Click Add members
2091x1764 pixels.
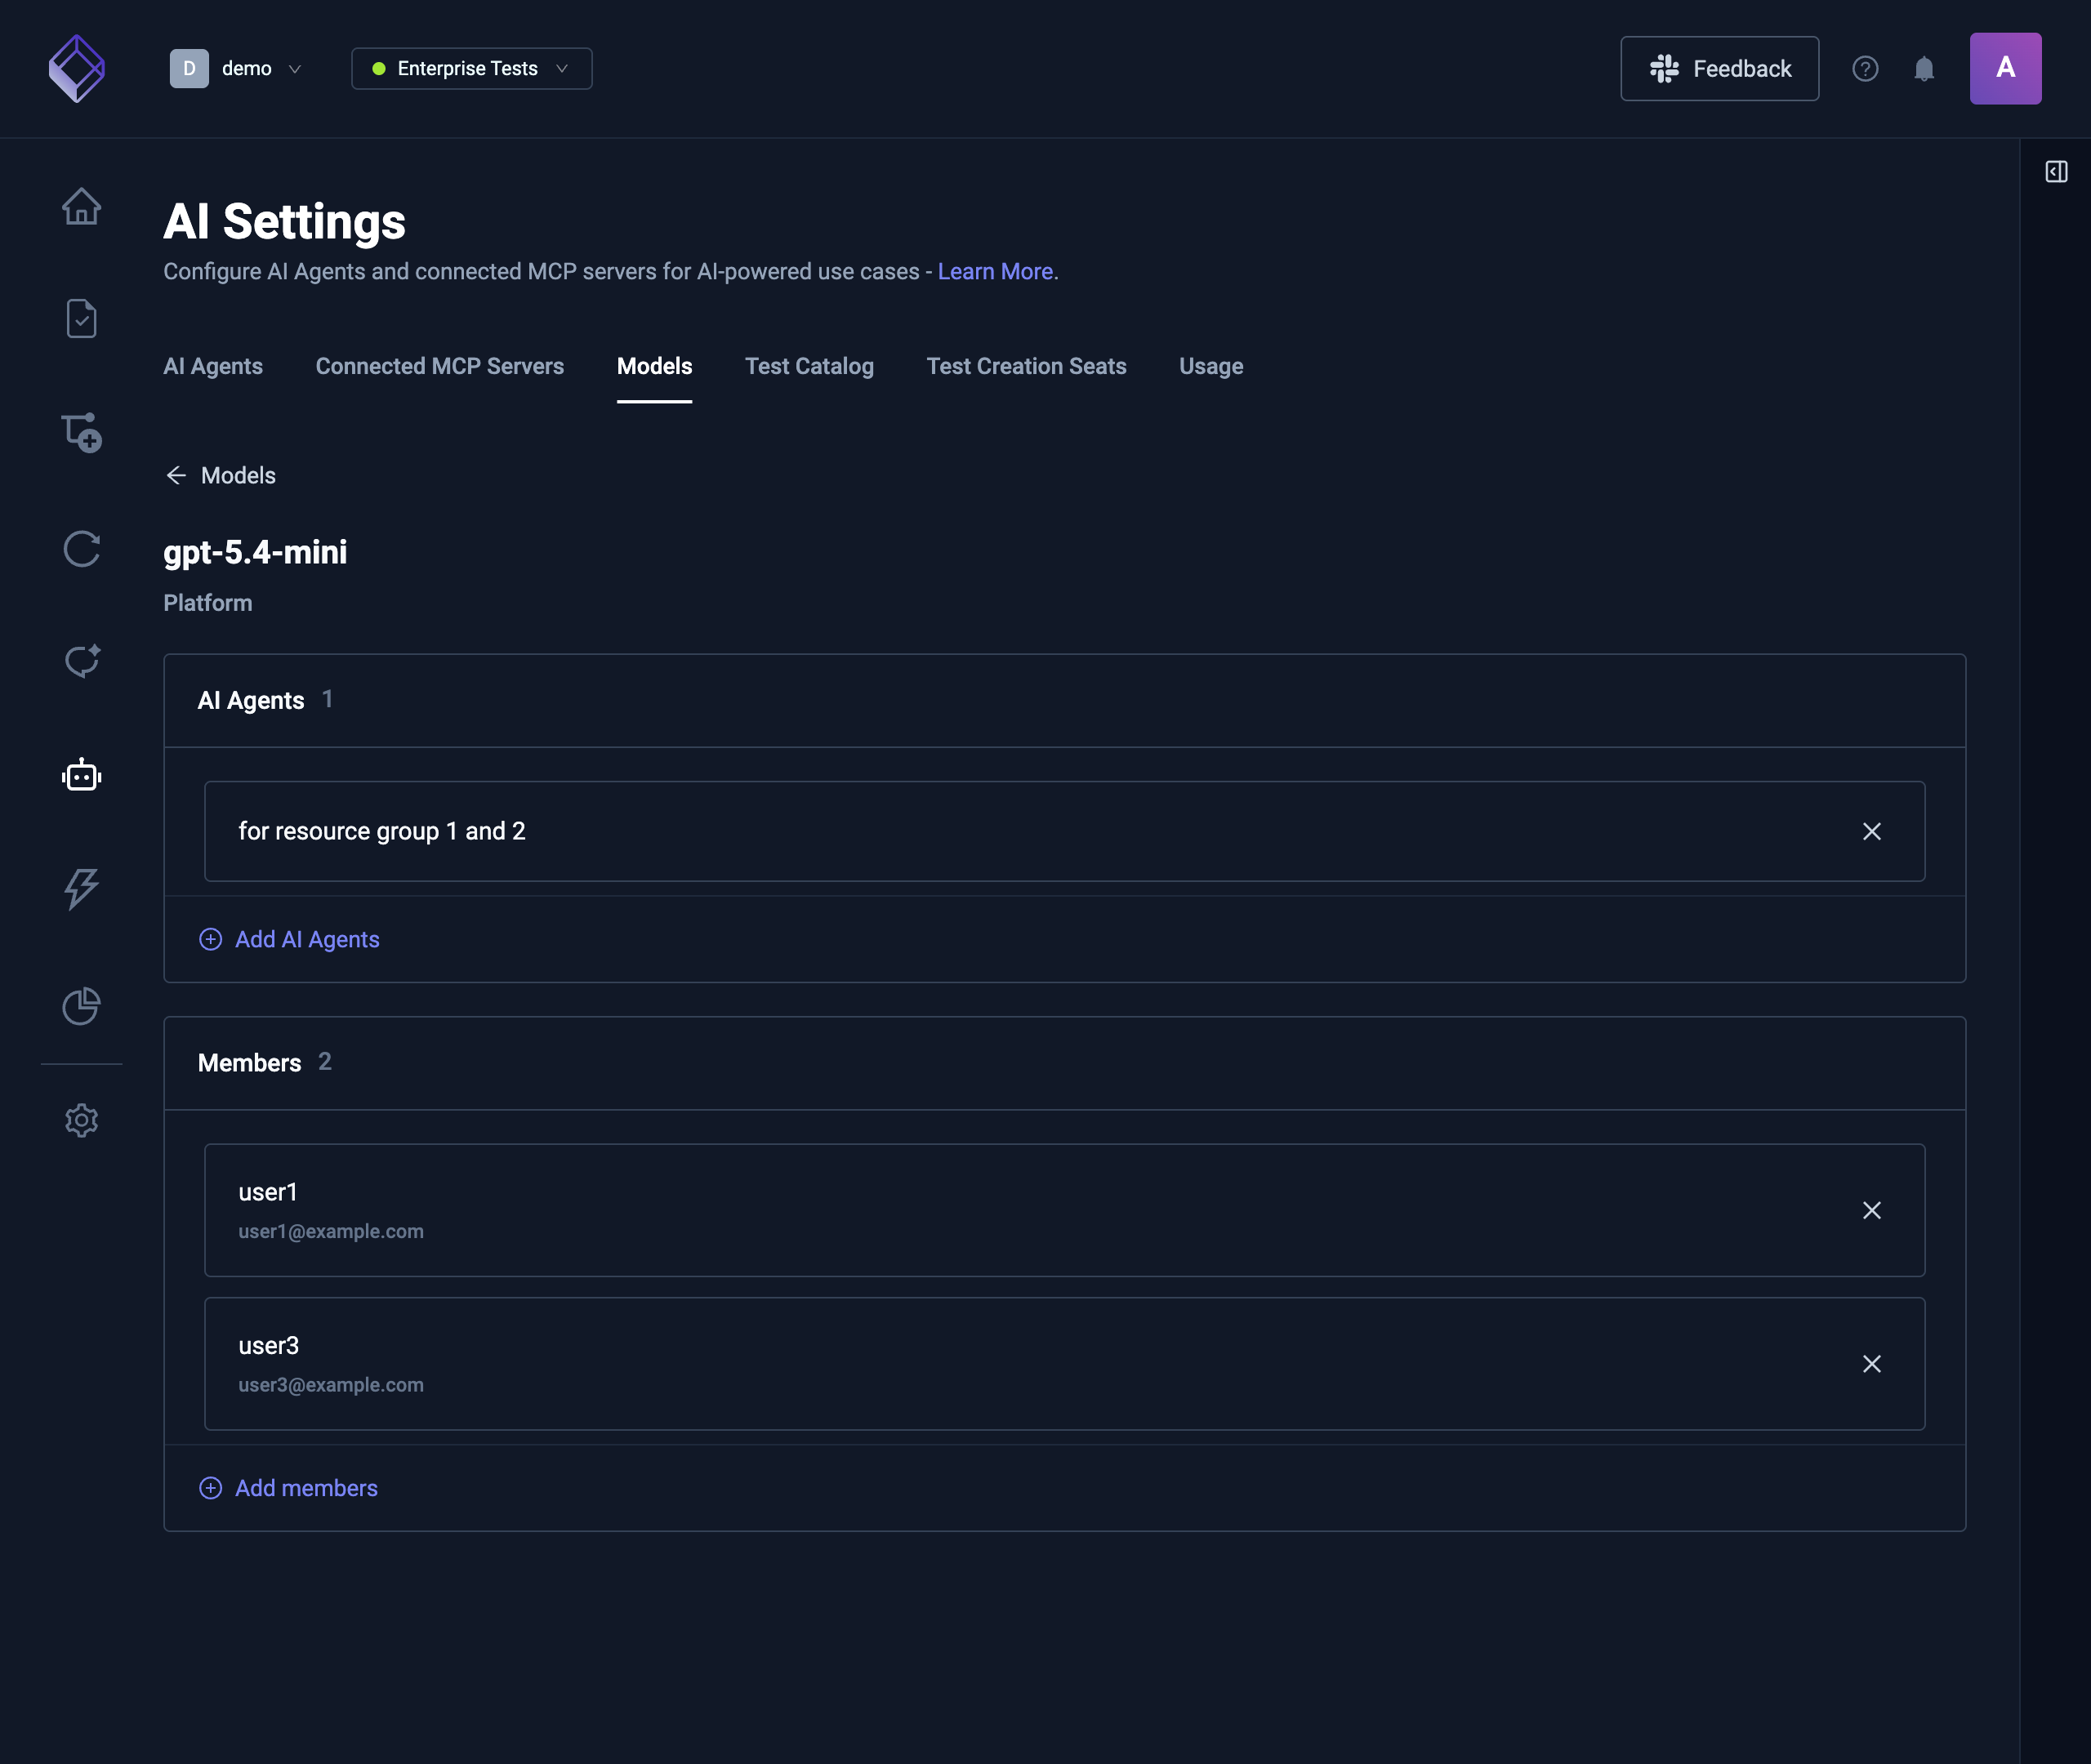[288, 1488]
